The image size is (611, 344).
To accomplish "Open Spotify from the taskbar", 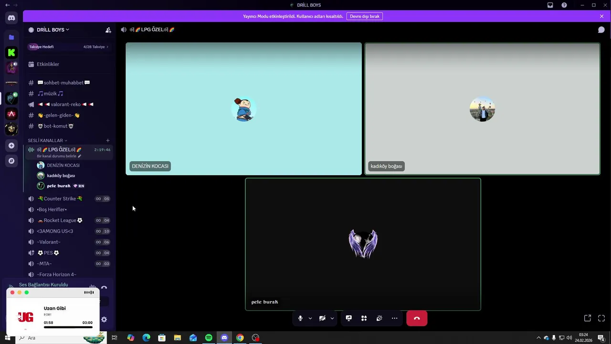I will point(209,338).
